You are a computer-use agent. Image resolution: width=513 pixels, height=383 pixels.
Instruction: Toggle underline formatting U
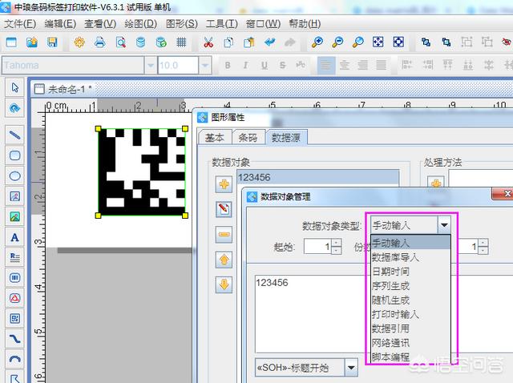(264, 65)
